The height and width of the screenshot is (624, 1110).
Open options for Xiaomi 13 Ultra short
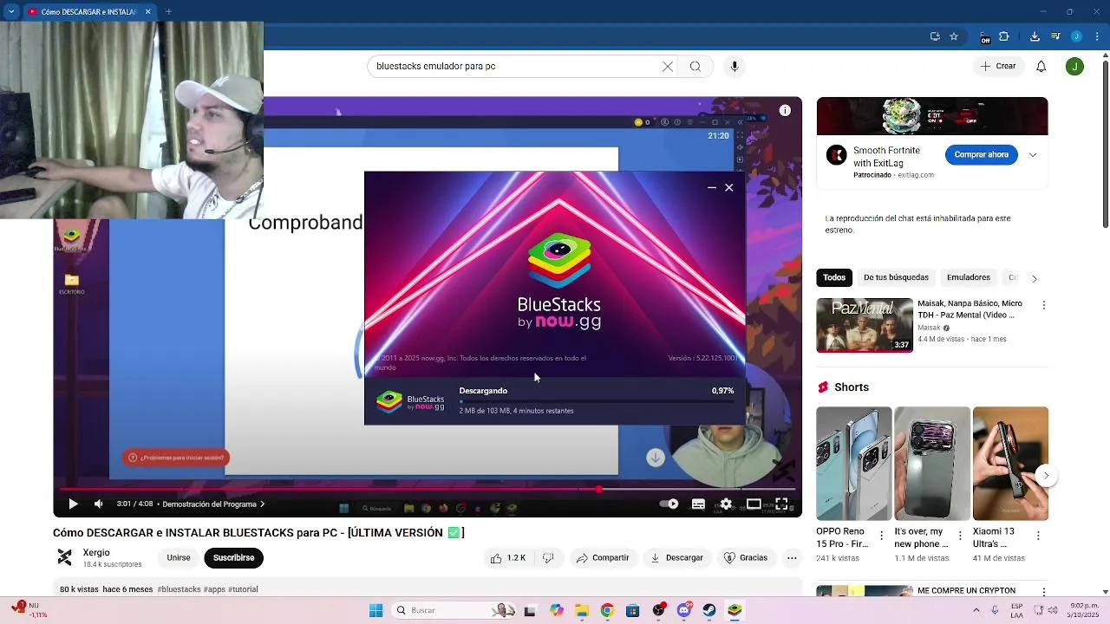pyautogui.click(x=1038, y=536)
